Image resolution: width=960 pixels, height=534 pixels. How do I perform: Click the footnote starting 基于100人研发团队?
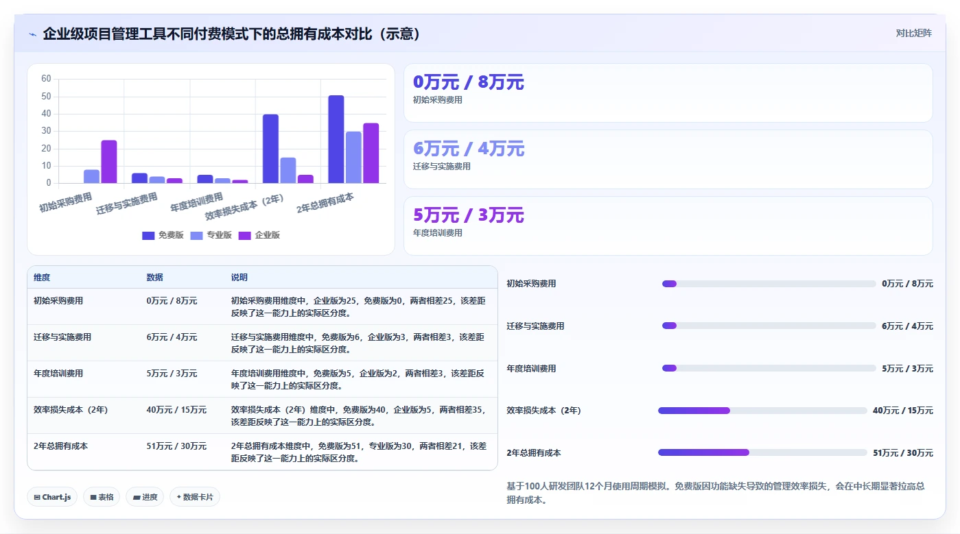pos(716,493)
